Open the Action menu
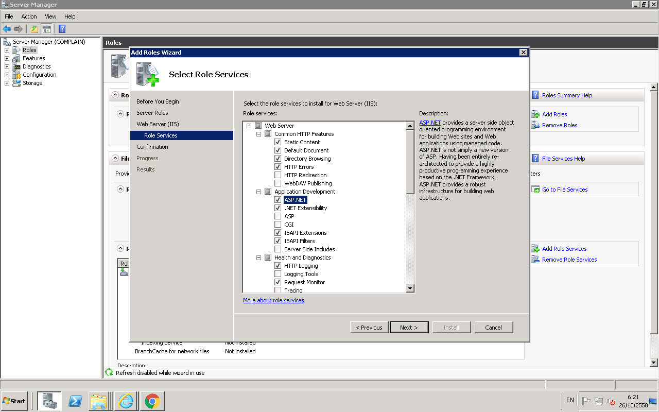Viewport: 659px width, 412px height. point(29,16)
